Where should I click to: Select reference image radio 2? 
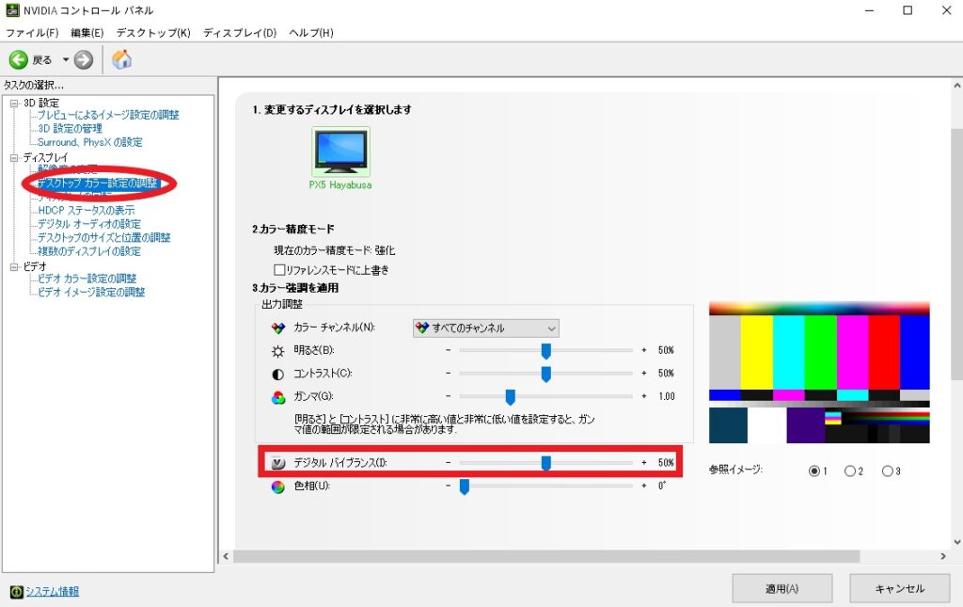click(850, 471)
